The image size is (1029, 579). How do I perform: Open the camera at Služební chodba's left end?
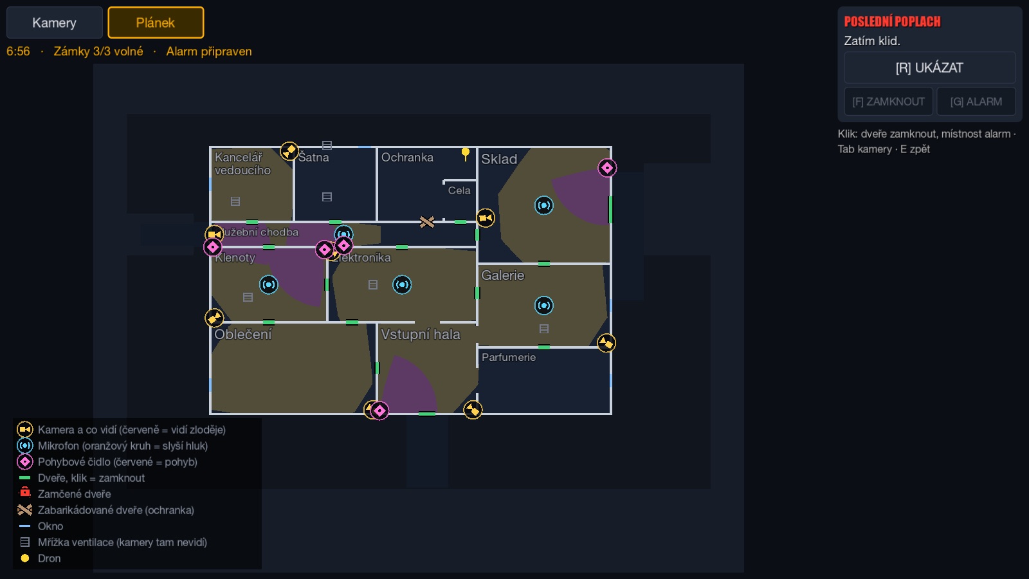tap(214, 234)
